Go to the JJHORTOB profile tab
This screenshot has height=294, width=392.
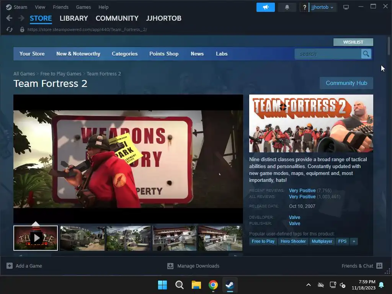point(164,18)
